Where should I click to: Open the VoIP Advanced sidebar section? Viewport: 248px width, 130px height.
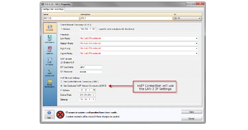[50, 72]
